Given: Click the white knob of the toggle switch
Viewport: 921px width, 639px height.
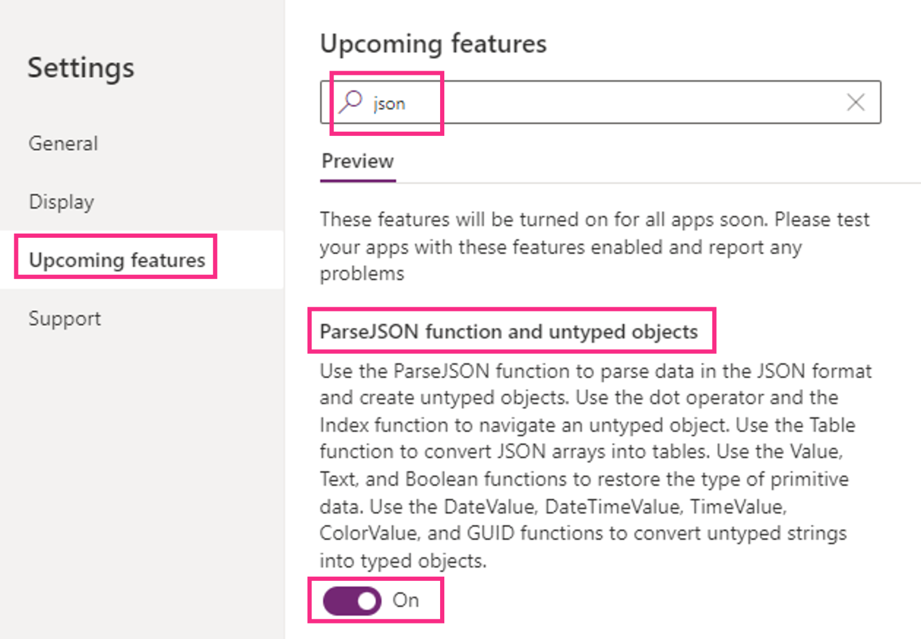Looking at the screenshot, I should click(366, 601).
